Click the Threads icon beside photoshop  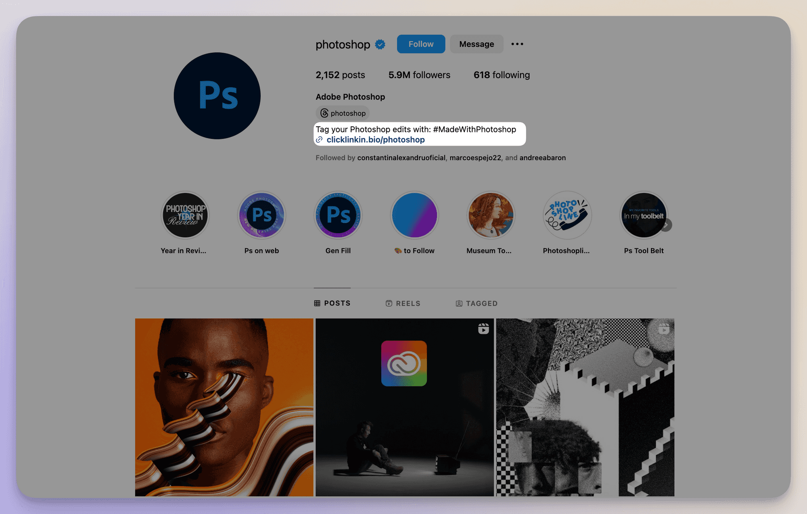point(324,113)
